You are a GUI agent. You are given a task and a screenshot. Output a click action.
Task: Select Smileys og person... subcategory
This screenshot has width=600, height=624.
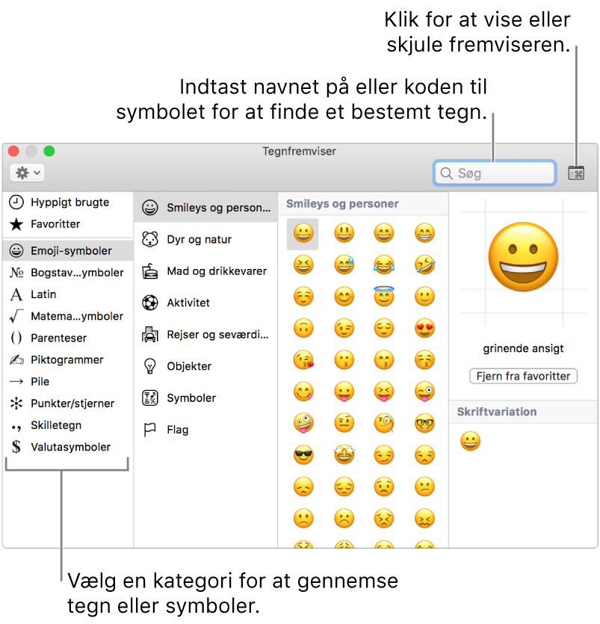tap(205, 207)
